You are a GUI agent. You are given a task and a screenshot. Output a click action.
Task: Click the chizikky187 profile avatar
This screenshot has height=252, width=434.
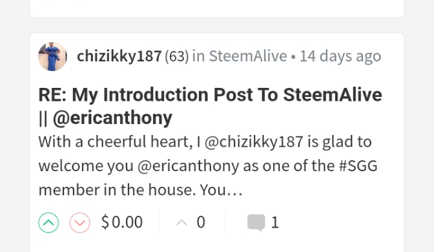pos(52,56)
